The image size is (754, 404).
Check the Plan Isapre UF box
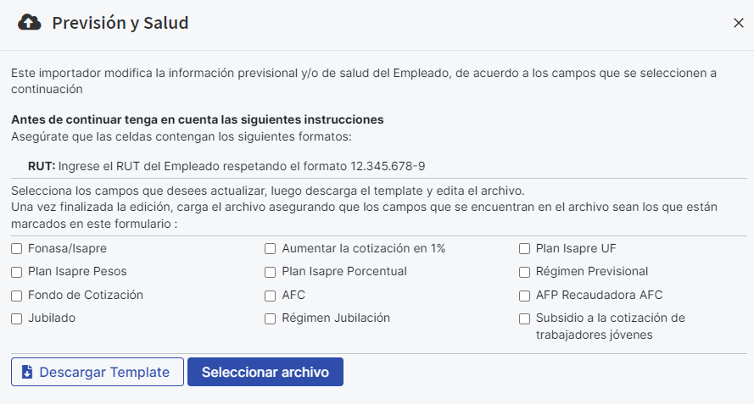pos(525,248)
